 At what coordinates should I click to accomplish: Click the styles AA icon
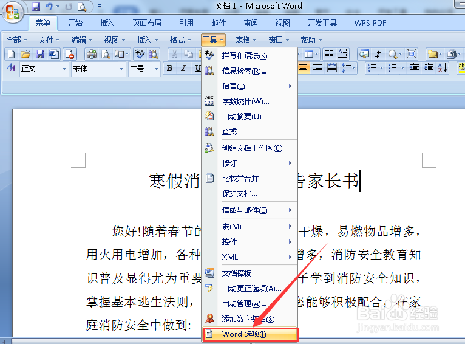12,68
